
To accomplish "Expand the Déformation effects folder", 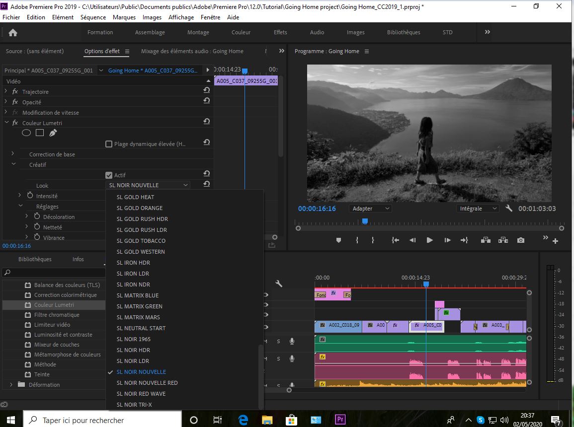I will [x=11, y=385].
